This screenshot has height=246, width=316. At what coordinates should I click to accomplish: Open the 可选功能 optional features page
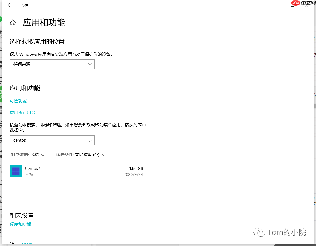18,100
